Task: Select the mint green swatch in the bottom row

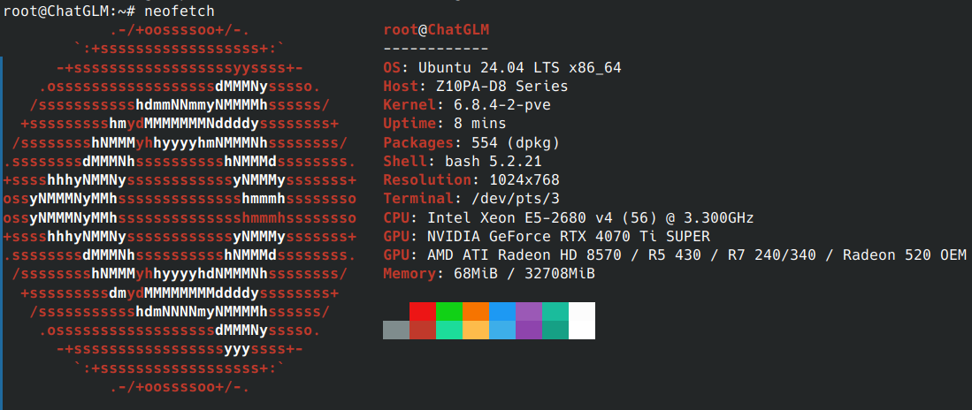Action: tap(449, 330)
